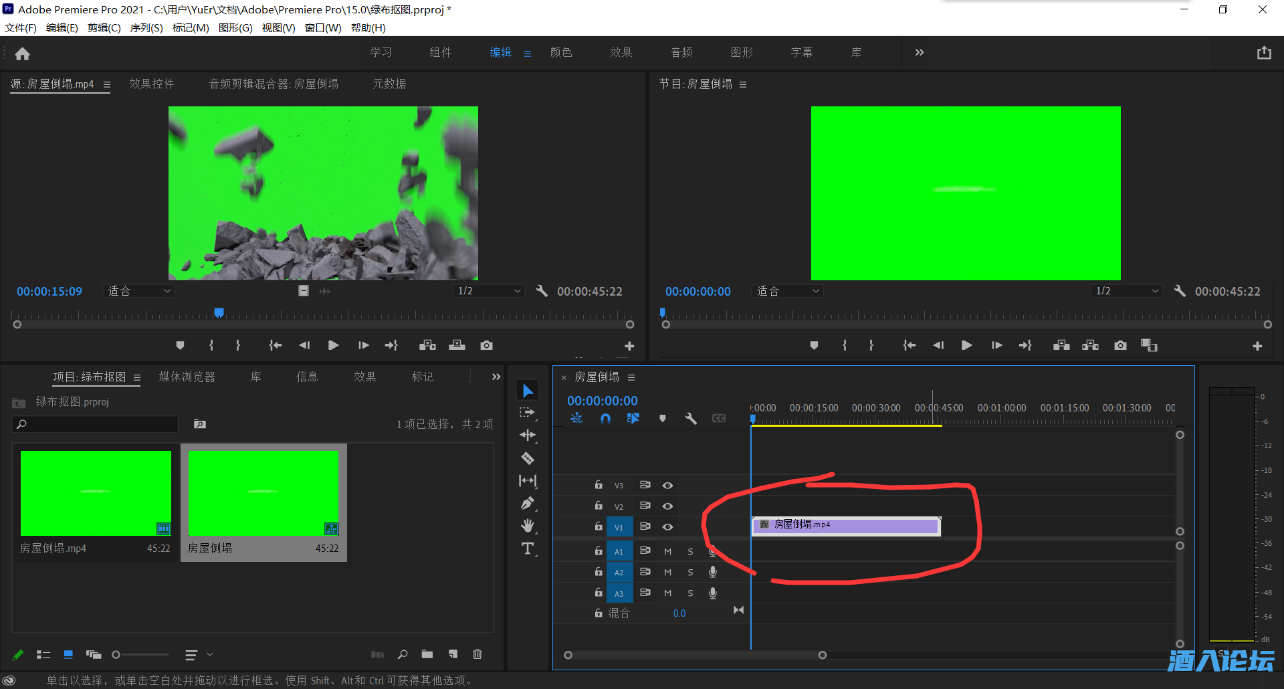Switch to the 颜色 workspace tab
Image resolution: width=1284 pixels, height=689 pixels.
click(561, 52)
